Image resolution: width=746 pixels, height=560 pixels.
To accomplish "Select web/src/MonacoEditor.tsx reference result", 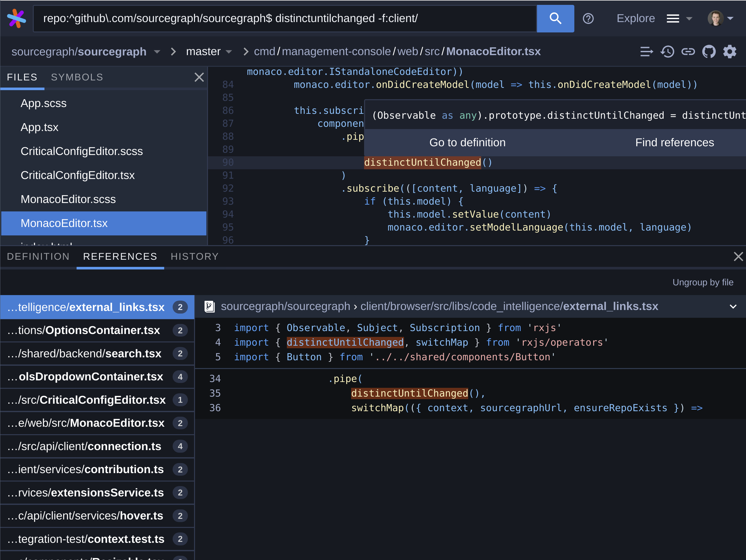I will [97, 423].
